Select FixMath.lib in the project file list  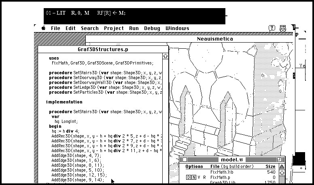click(221, 172)
